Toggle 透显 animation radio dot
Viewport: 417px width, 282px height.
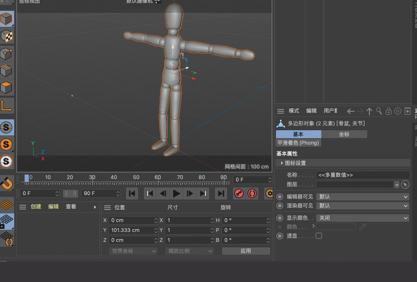point(280,236)
